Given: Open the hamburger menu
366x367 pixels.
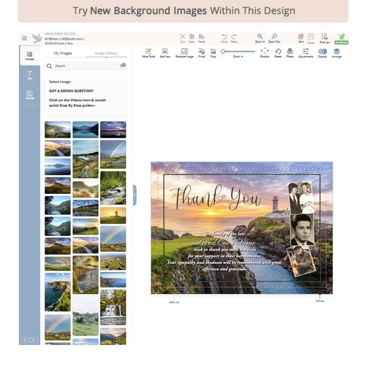Looking at the screenshot, I should click(24, 38).
